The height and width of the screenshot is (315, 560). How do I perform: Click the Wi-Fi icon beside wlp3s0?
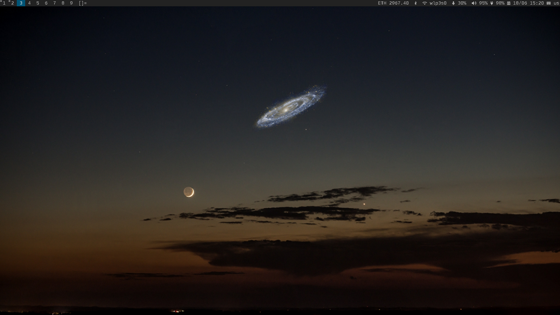click(x=425, y=3)
